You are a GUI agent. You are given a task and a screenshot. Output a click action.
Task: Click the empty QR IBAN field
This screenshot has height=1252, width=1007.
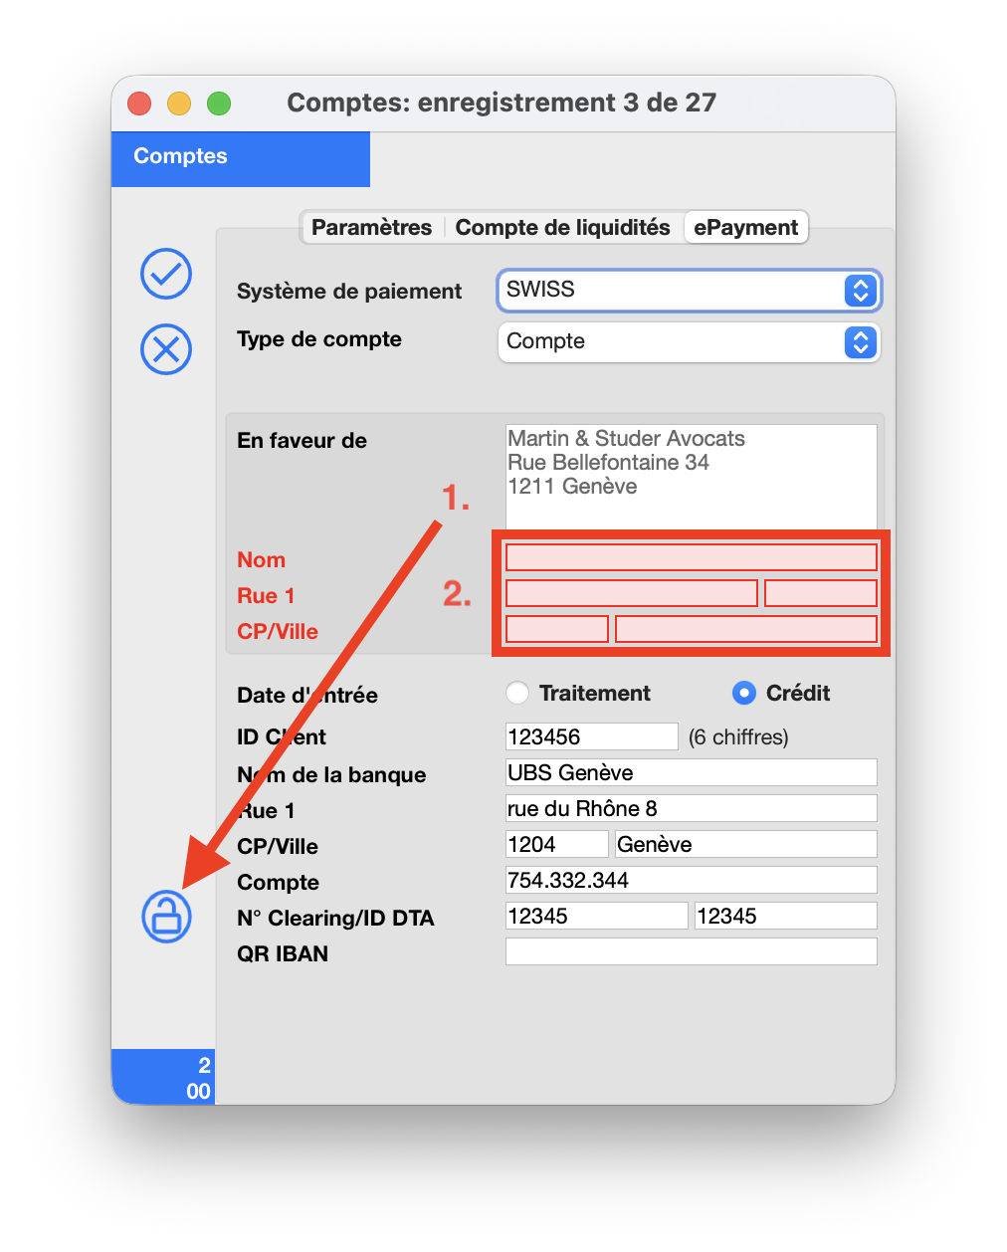coord(691,951)
